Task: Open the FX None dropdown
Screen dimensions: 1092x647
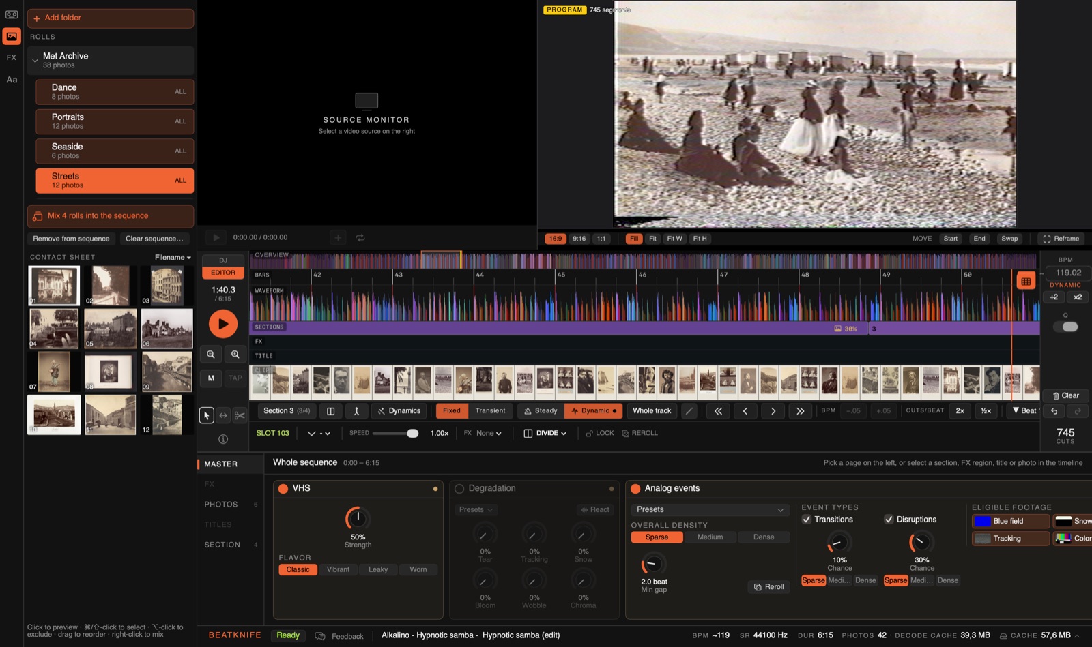Action: [489, 434]
